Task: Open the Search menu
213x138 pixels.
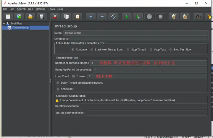Action: pos(21,9)
